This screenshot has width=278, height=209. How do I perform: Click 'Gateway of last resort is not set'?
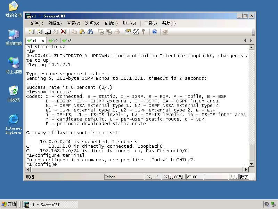(x=72, y=133)
